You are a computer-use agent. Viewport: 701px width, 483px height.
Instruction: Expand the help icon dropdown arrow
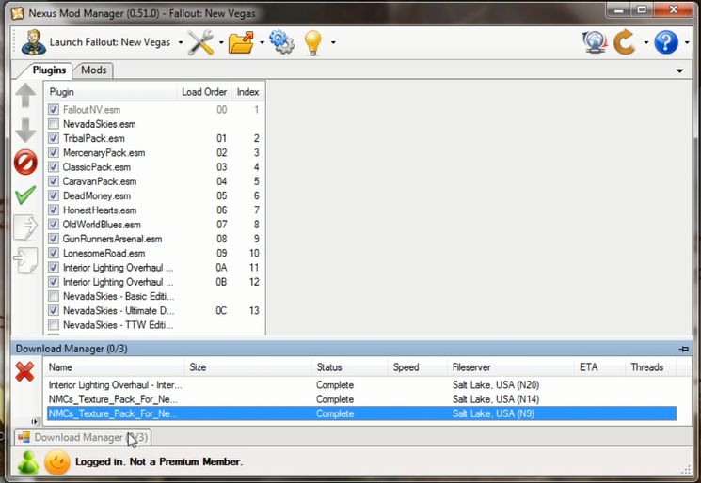click(x=687, y=43)
